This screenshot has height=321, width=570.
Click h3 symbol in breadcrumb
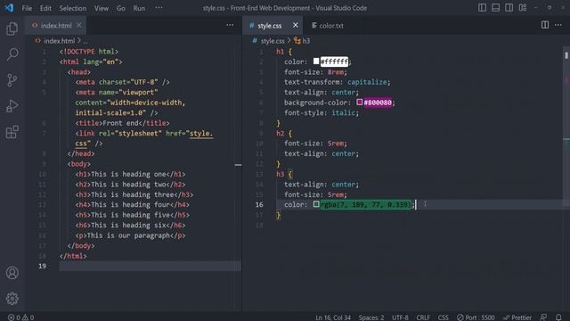coord(302,41)
